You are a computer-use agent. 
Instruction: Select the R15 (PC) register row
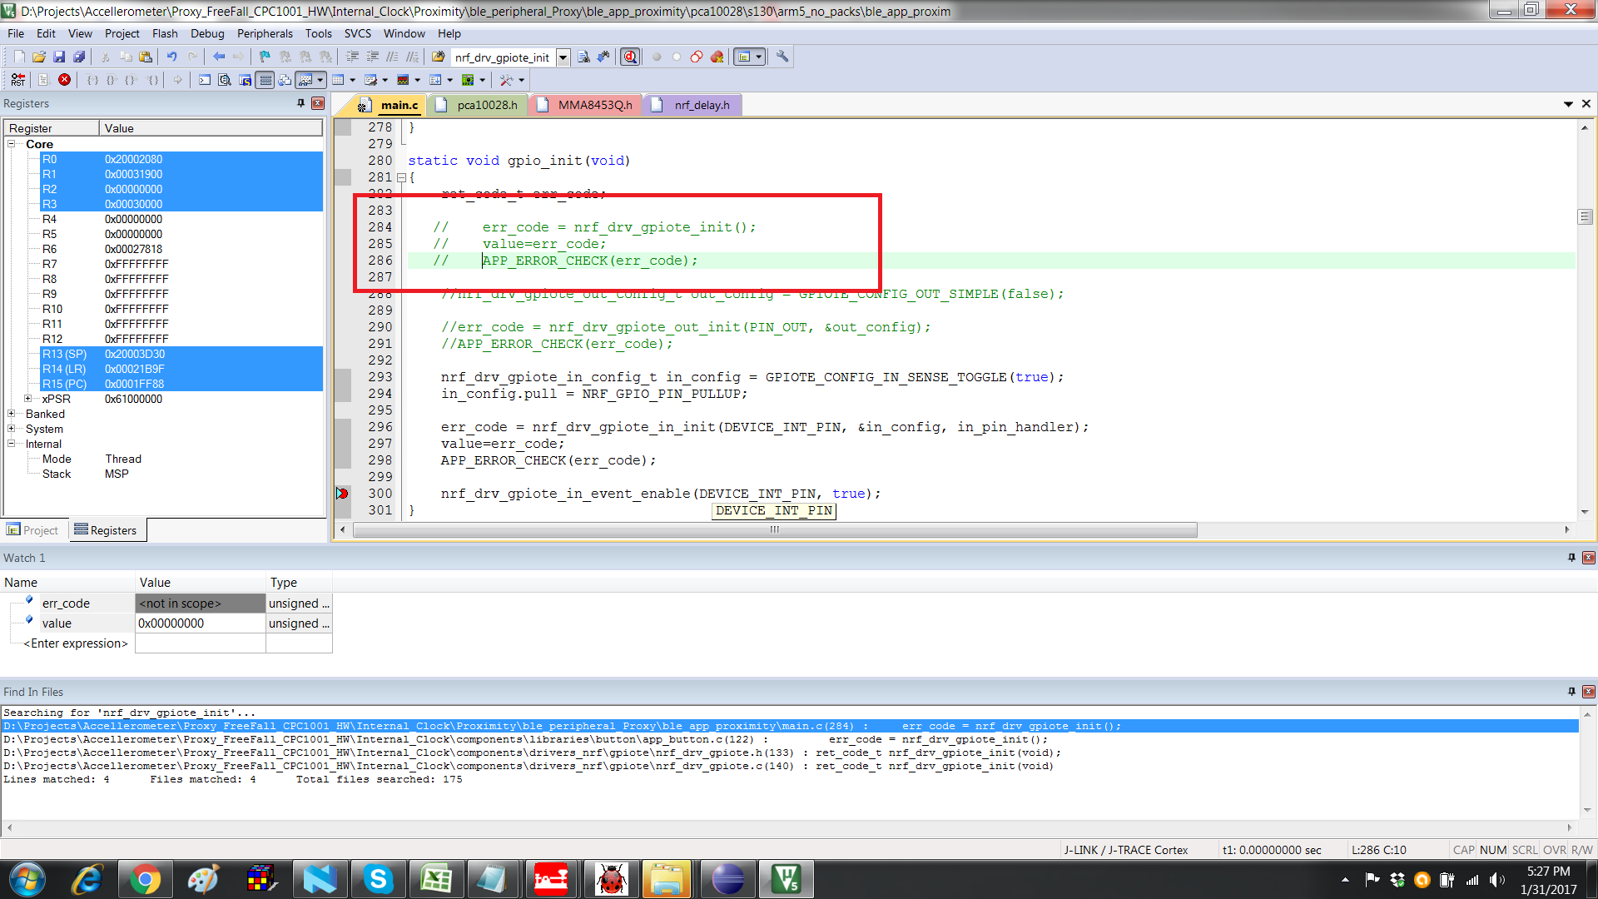(x=182, y=384)
